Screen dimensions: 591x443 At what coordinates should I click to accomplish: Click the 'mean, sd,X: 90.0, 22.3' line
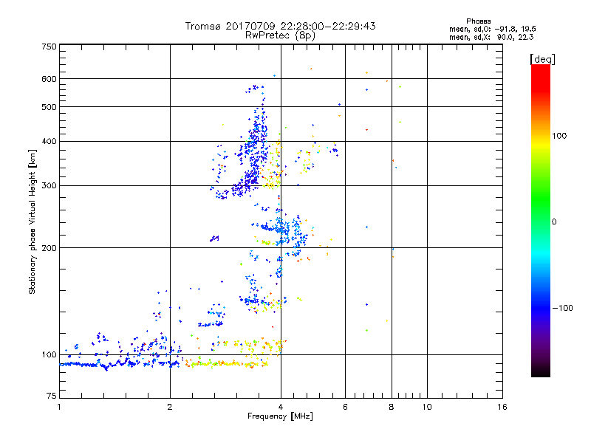click(x=491, y=37)
